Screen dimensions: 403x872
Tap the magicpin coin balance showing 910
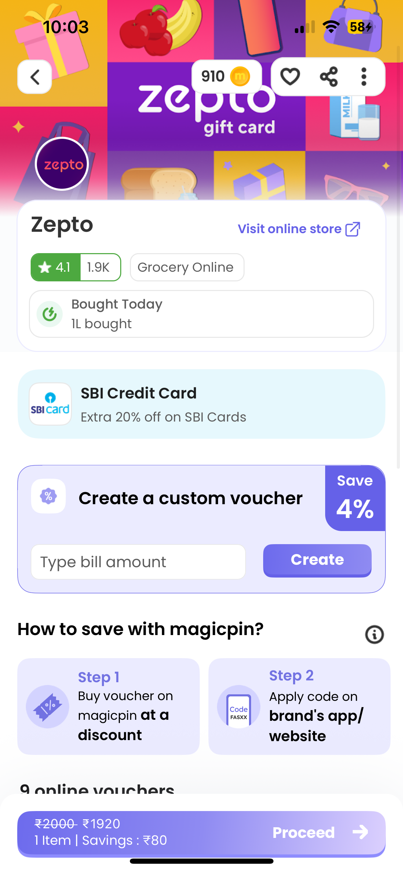[x=226, y=76]
